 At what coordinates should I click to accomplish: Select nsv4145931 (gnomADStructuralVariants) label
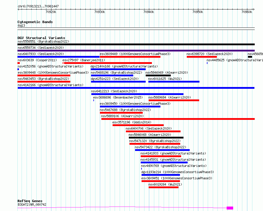coord(173,160)
